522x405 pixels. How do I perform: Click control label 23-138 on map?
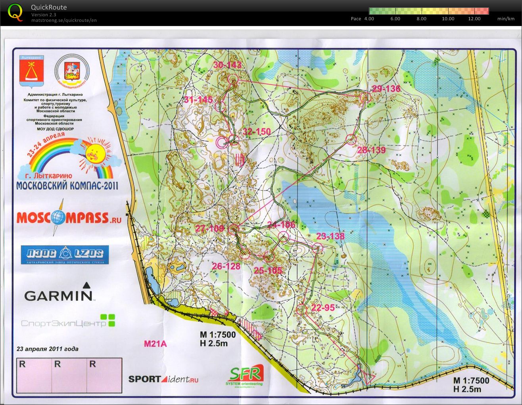(x=330, y=236)
